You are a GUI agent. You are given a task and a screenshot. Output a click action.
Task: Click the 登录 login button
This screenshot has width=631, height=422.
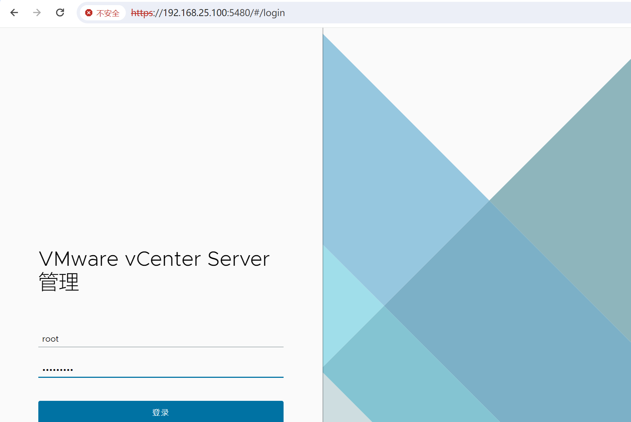point(161,412)
